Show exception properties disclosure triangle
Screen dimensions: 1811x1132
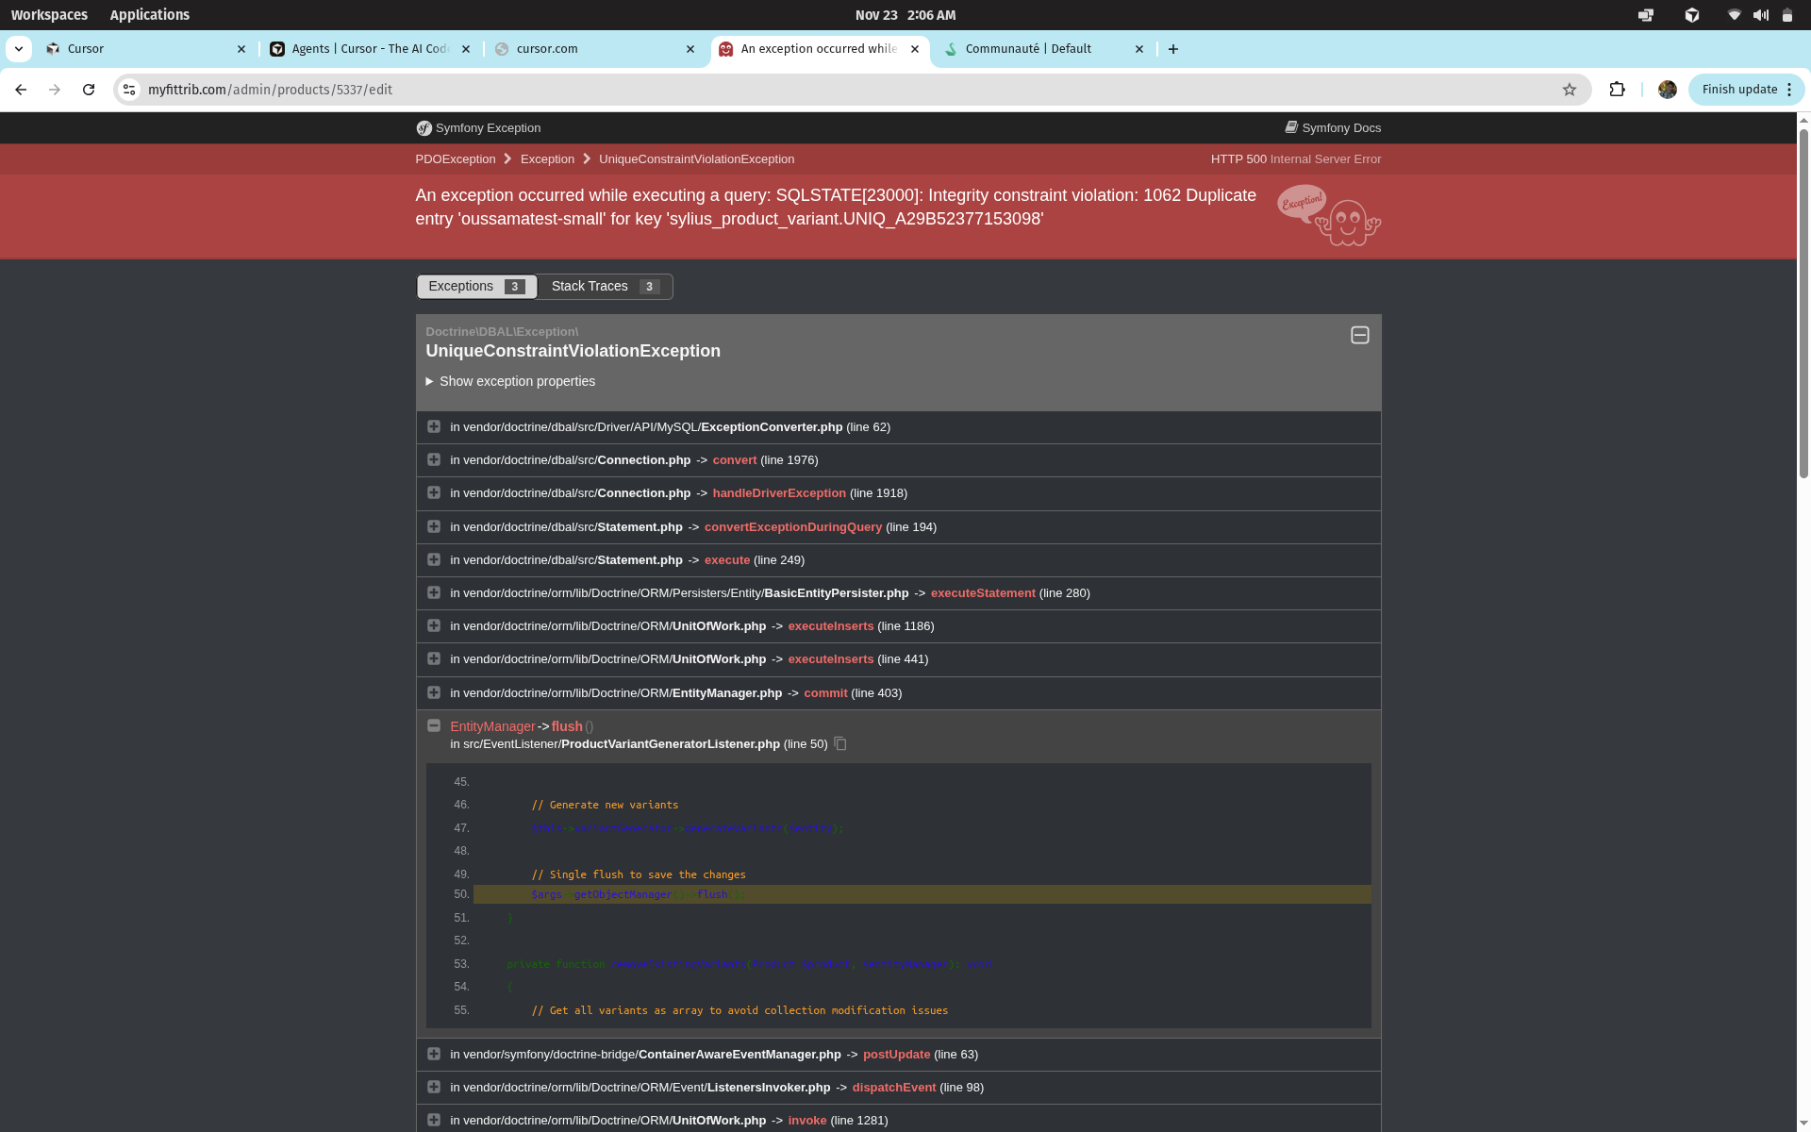(429, 381)
